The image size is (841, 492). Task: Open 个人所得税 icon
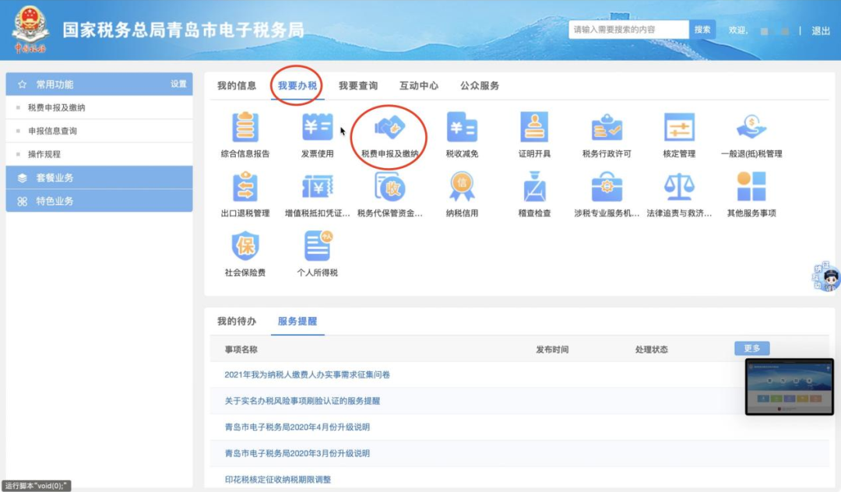point(317,247)
